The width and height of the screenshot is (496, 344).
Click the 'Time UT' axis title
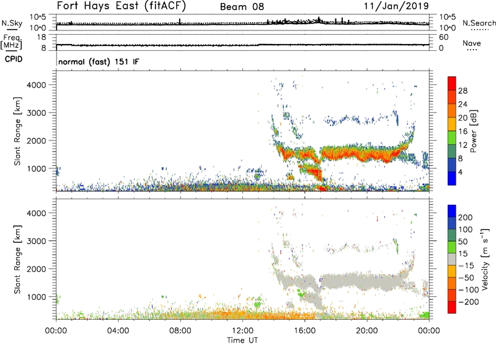pos(242,340)
